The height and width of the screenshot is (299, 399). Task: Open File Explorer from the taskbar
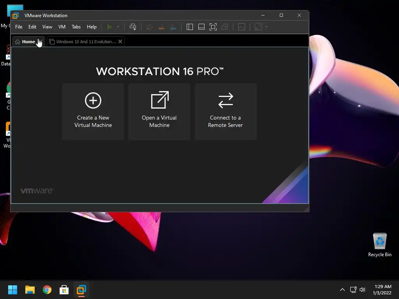point(30,290)
